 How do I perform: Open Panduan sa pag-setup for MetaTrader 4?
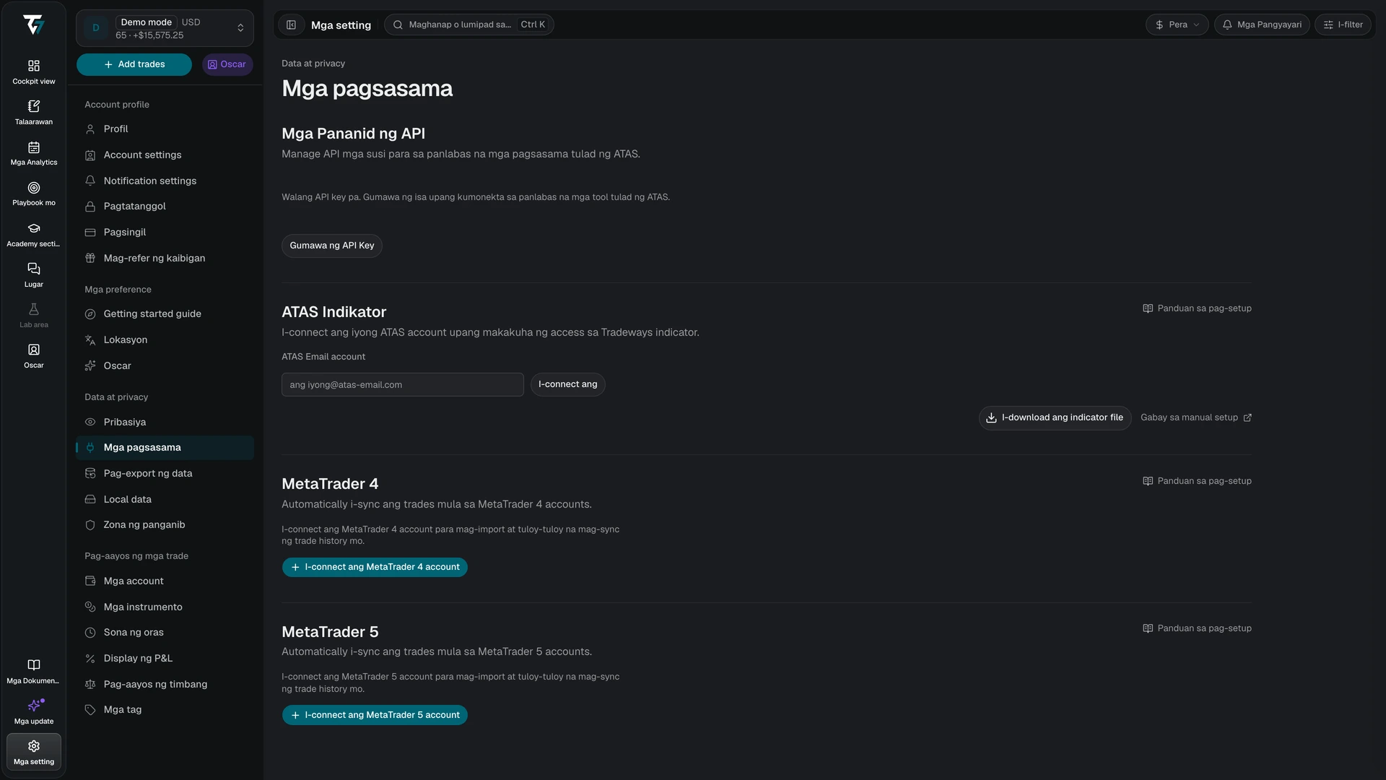point(1197,481)
